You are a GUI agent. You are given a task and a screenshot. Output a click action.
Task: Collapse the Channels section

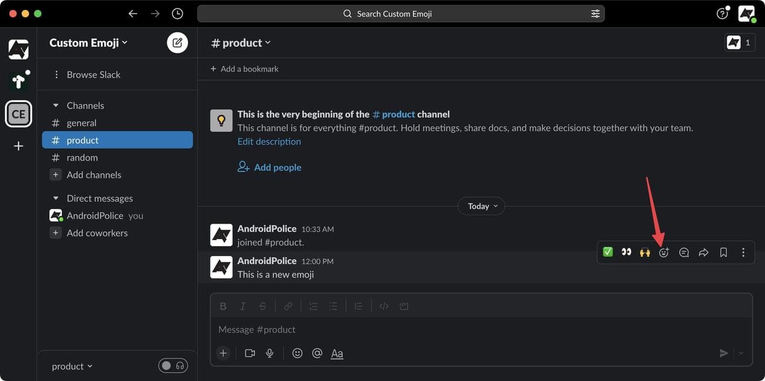(56, 105)
